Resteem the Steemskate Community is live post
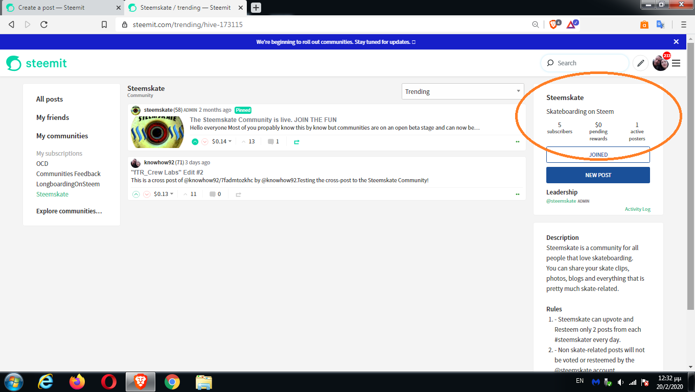 click(x=296, y=142)
